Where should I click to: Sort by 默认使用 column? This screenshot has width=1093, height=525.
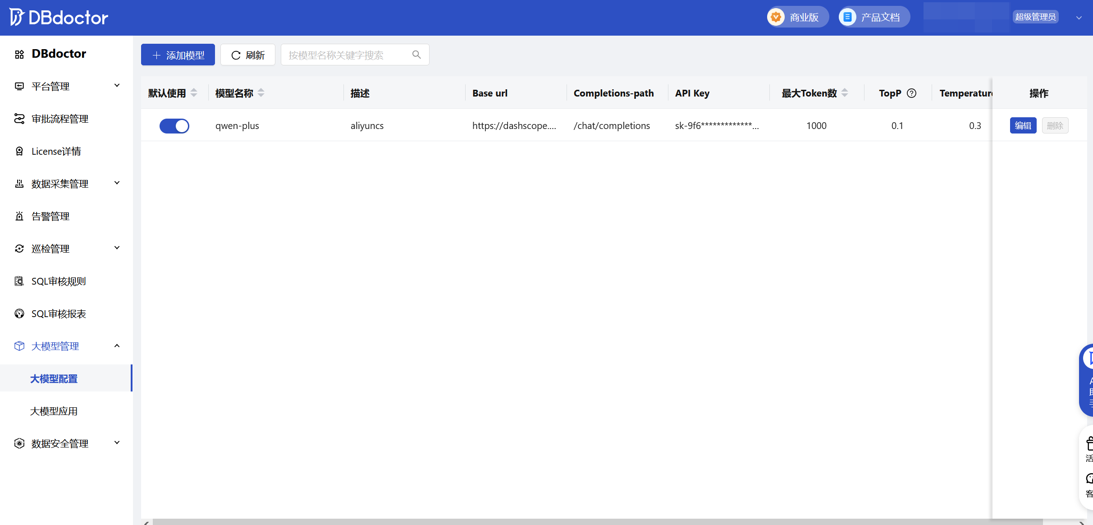click(194, 93)
